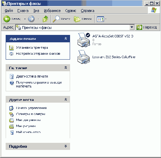Collapse the Задачи печати panel
Image resolution: width=161 pixels, height=158 pixels.
pos(66,38)
